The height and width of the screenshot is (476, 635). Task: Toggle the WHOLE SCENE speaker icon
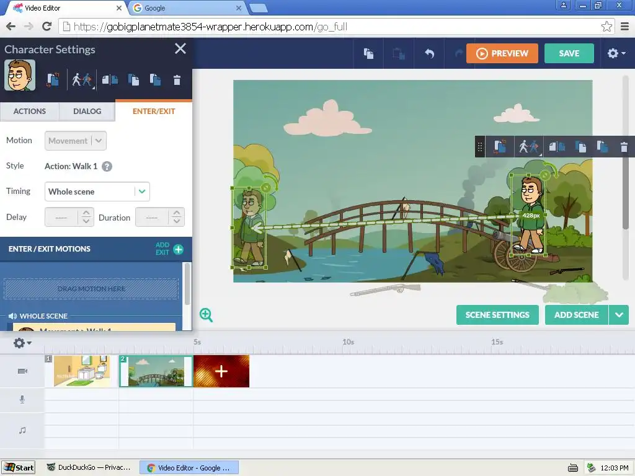[12, 316]
